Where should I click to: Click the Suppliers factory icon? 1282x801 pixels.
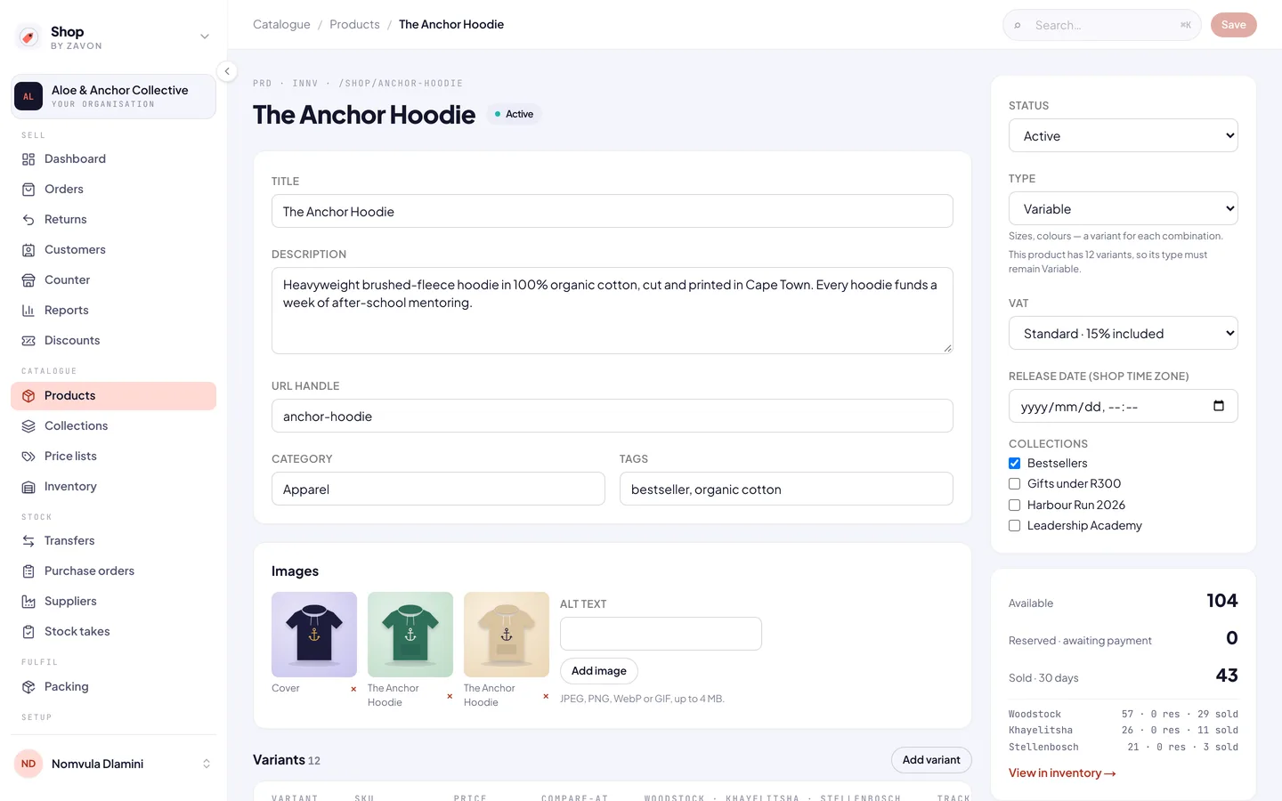click(x=28, y=602)
